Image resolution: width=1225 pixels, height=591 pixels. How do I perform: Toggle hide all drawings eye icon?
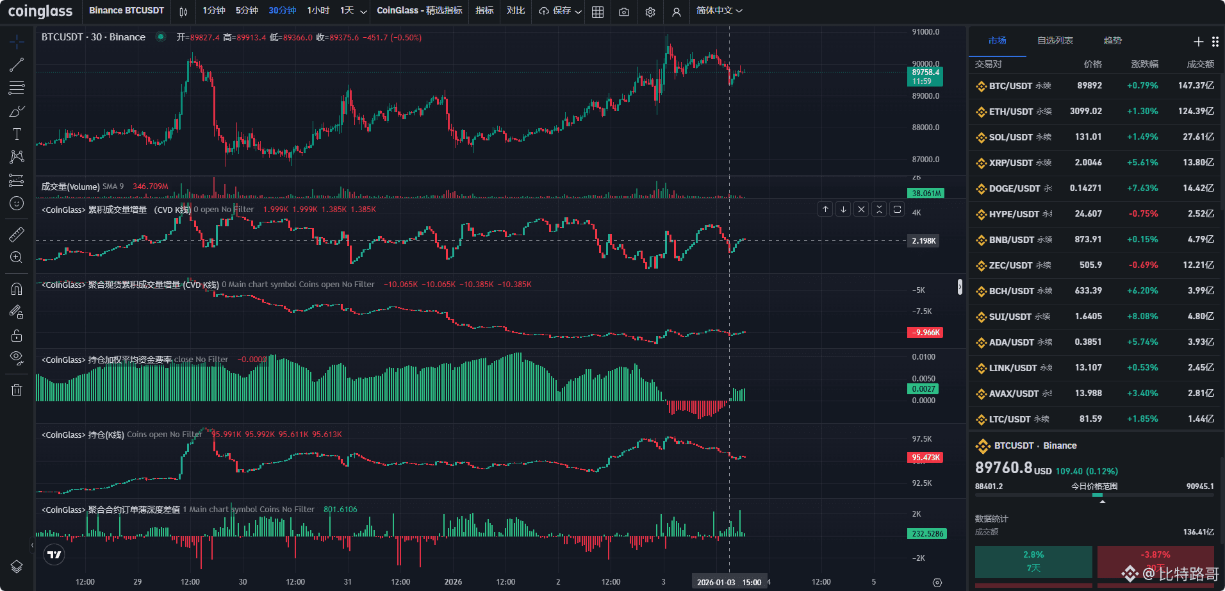click(x=17, y=358)
